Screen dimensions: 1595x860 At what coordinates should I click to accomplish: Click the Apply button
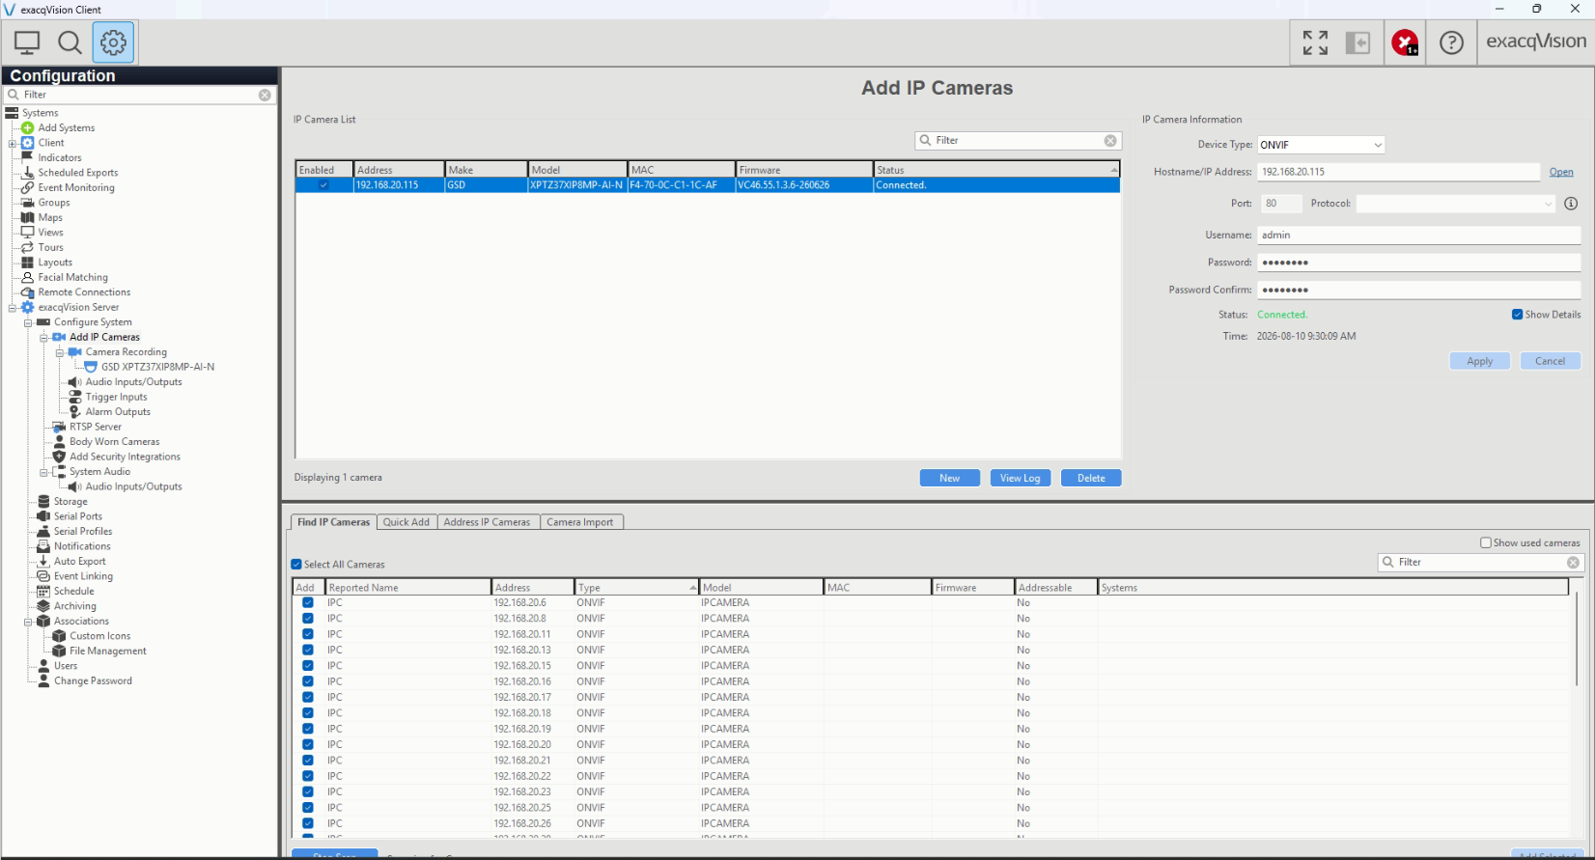[1480, 361]
